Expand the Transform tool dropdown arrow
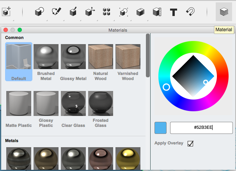This screenshot has height=171, width=236. pyautogui.click(x=13, y=20)
